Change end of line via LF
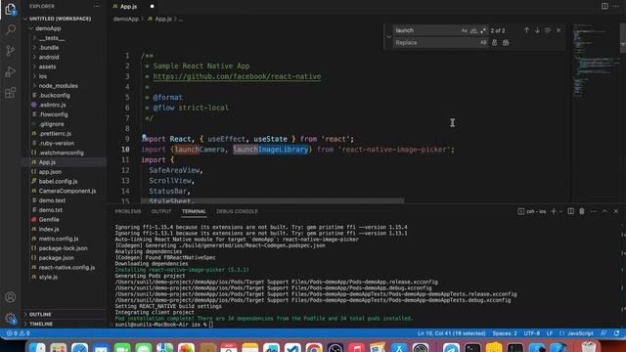626x352 pixels. pyautogui.click(x=550, y=333)
